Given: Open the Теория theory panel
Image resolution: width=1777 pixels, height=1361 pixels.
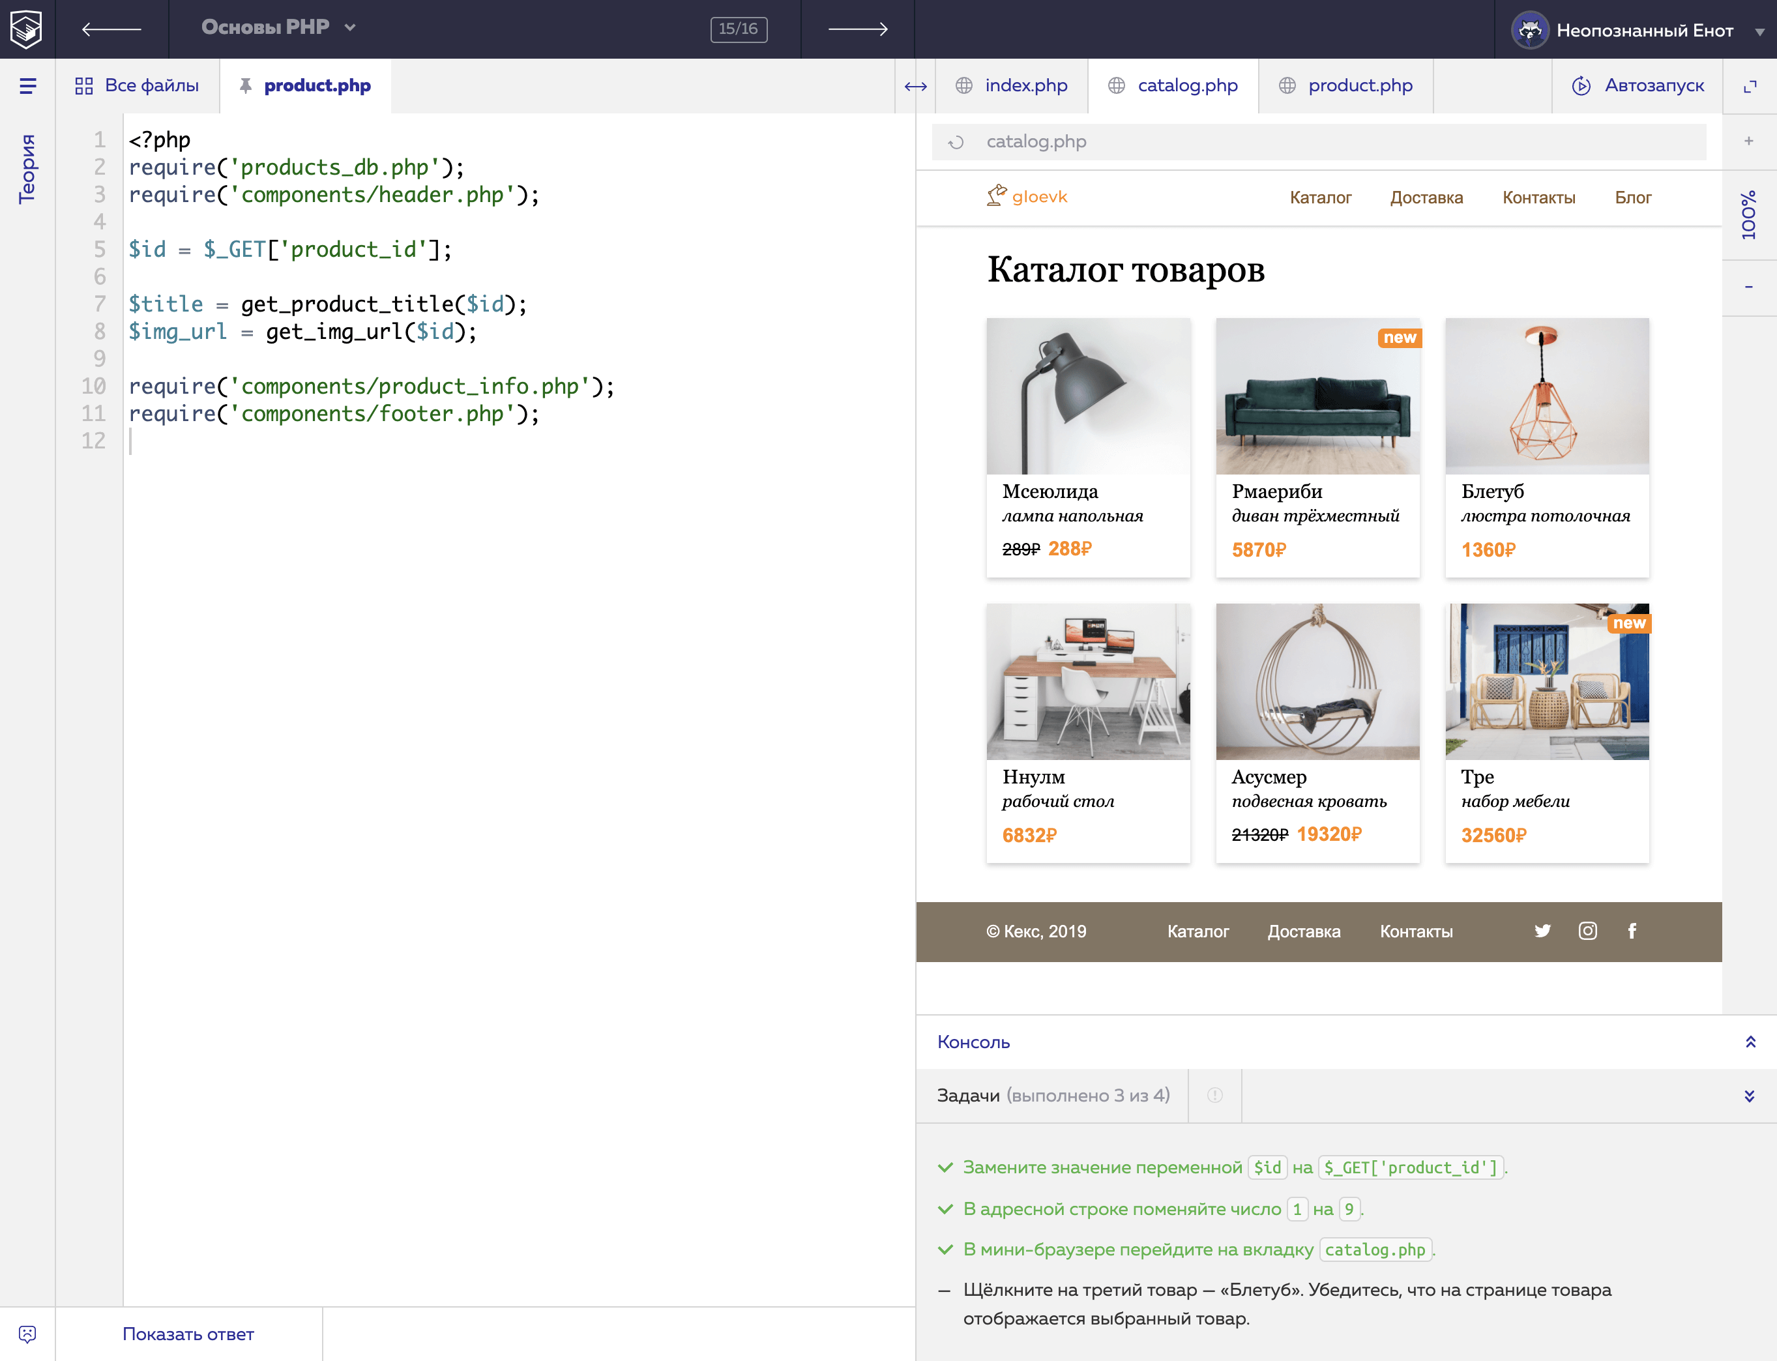Looking at the screenshot, I should pyautogui.click(x=27, y=166).
